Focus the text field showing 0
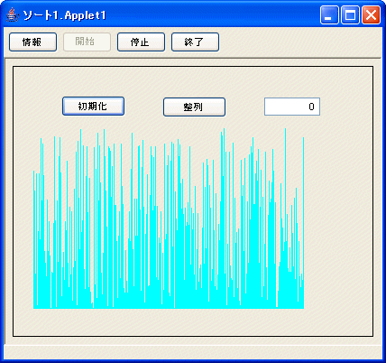The width and height of the screenshot is (386, 363). pyautogui.click(x=292, y=107)
